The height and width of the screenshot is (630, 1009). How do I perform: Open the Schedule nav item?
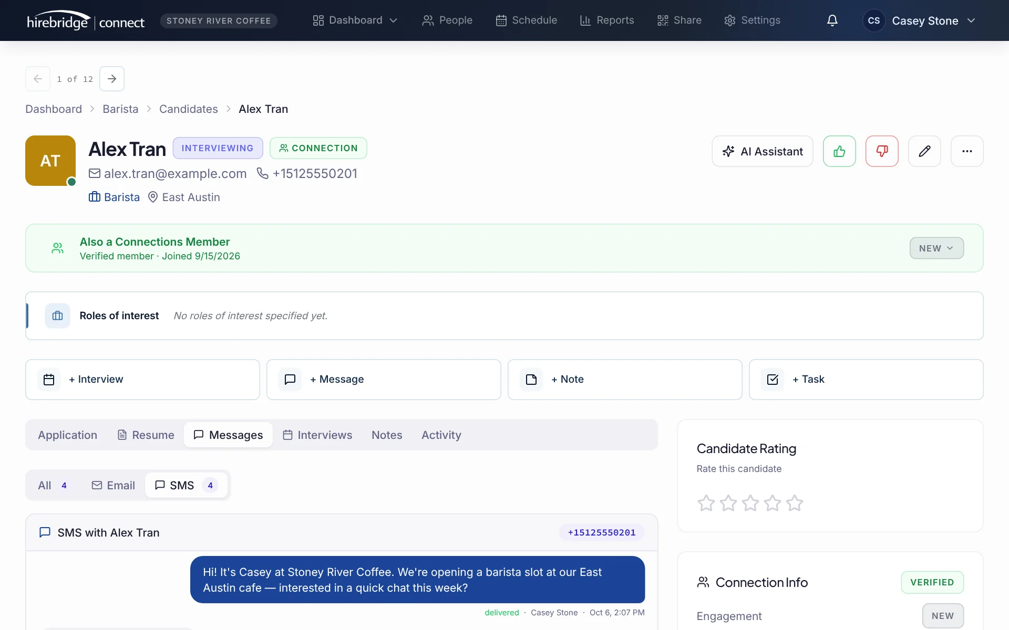[x=526, y=20]
